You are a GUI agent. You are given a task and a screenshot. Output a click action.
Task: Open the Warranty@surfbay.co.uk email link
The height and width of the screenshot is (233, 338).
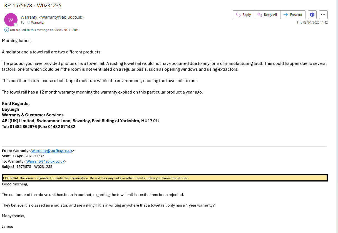click(52, 151)
